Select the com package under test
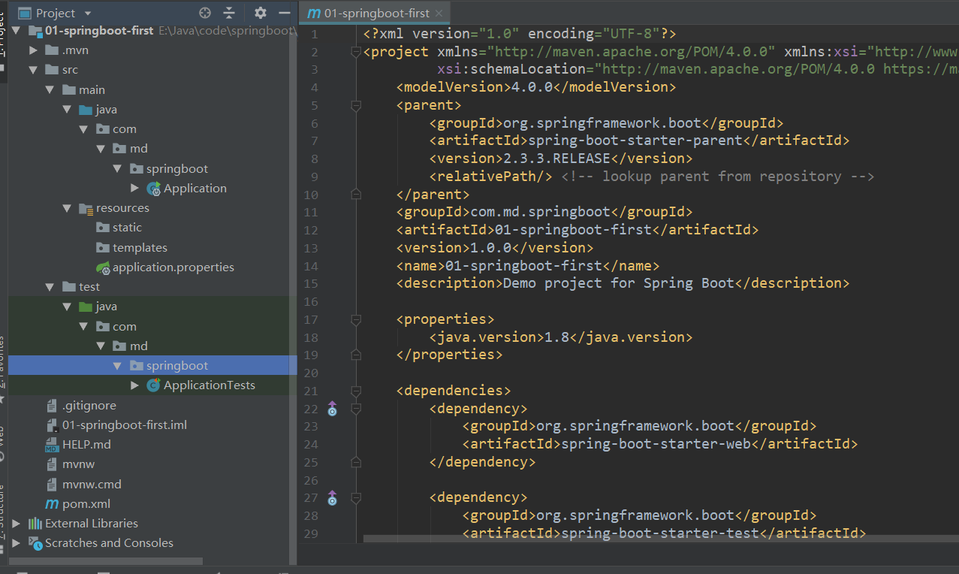Image resolution: width=959 pixels, height=574 pixels. click(125, 327)
